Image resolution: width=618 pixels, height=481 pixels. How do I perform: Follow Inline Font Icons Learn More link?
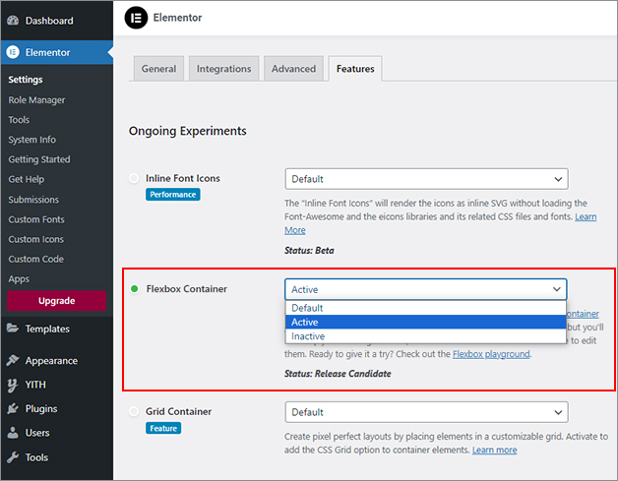point(586,216)
